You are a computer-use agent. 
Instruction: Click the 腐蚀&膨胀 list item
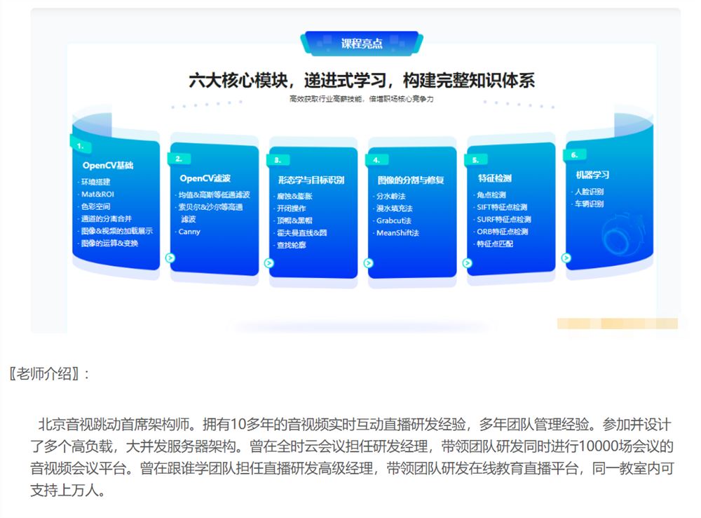pos(294,196)
